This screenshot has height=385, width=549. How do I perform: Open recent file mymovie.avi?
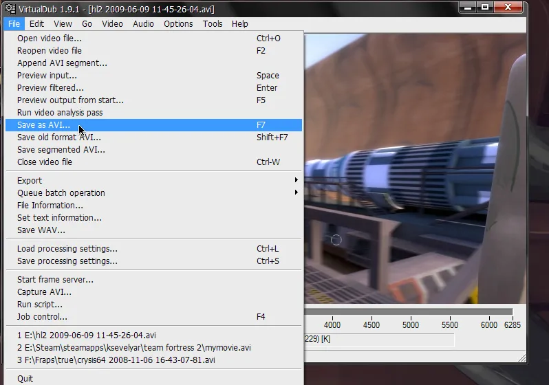coord(153,348)
